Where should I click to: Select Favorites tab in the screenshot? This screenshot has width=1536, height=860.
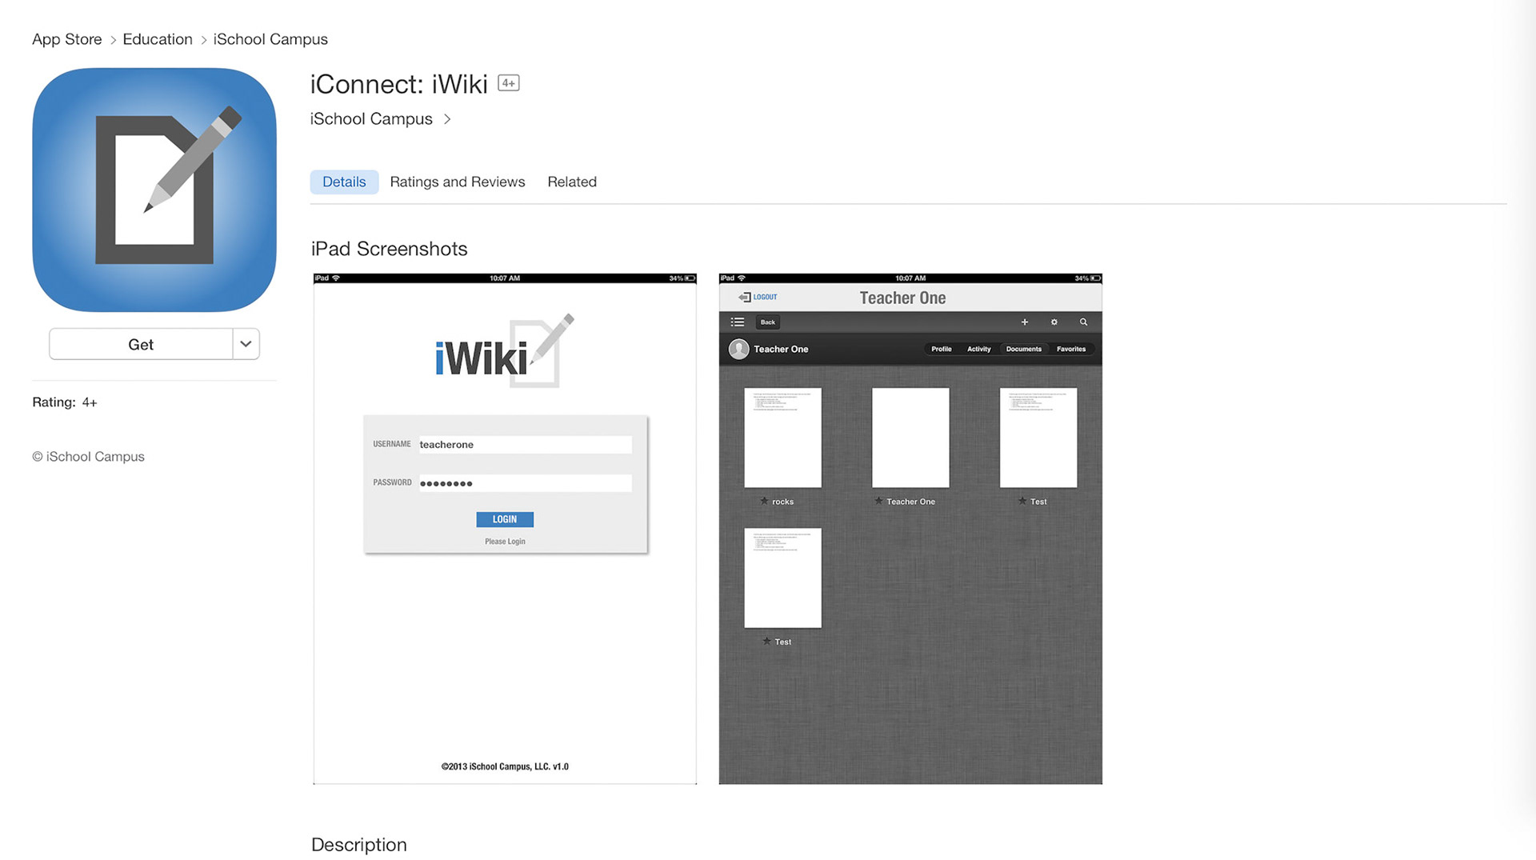tap(1071, 349)
